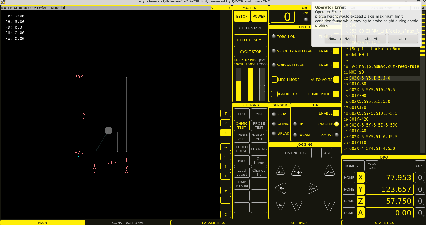Viewport: 426px width, 225px height.
Task: Toggle Velocity Anti Dive enable
Action: pyautogui.click(x=336, y=51)
